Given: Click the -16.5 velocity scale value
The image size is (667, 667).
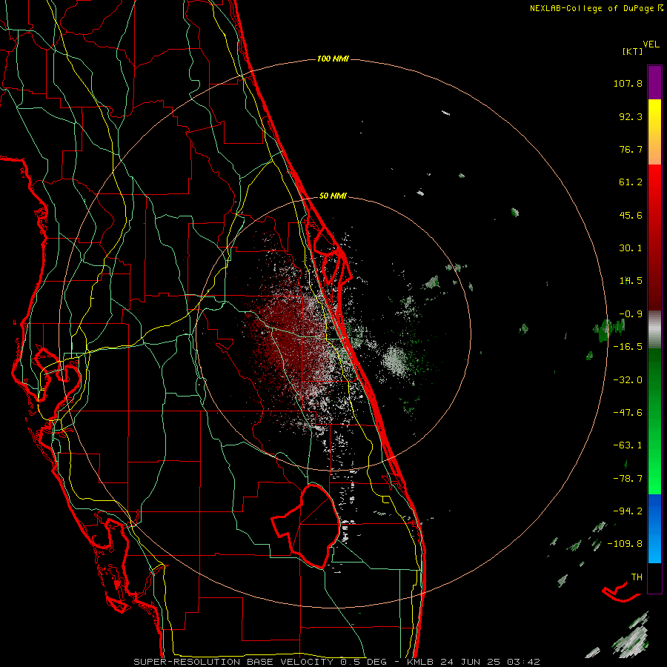Looking at the screenshot, I should pos(628,347).
